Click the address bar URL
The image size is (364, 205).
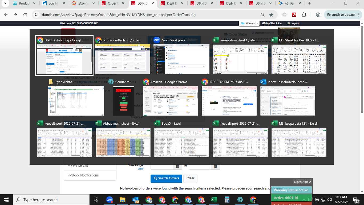pyautogui.click(x=119, y=15)
